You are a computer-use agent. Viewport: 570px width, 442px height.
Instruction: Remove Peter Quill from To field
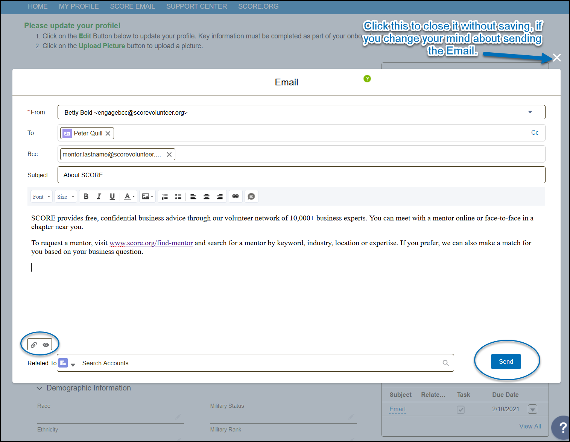(x=108, y=134)
